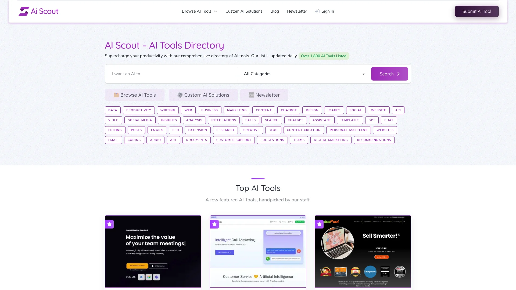The image size is (516, 290).
Task: Click the star icon on third featured tool
Action: click(319, 224)
